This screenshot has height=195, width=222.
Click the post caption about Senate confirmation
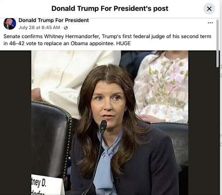point(107,40)
